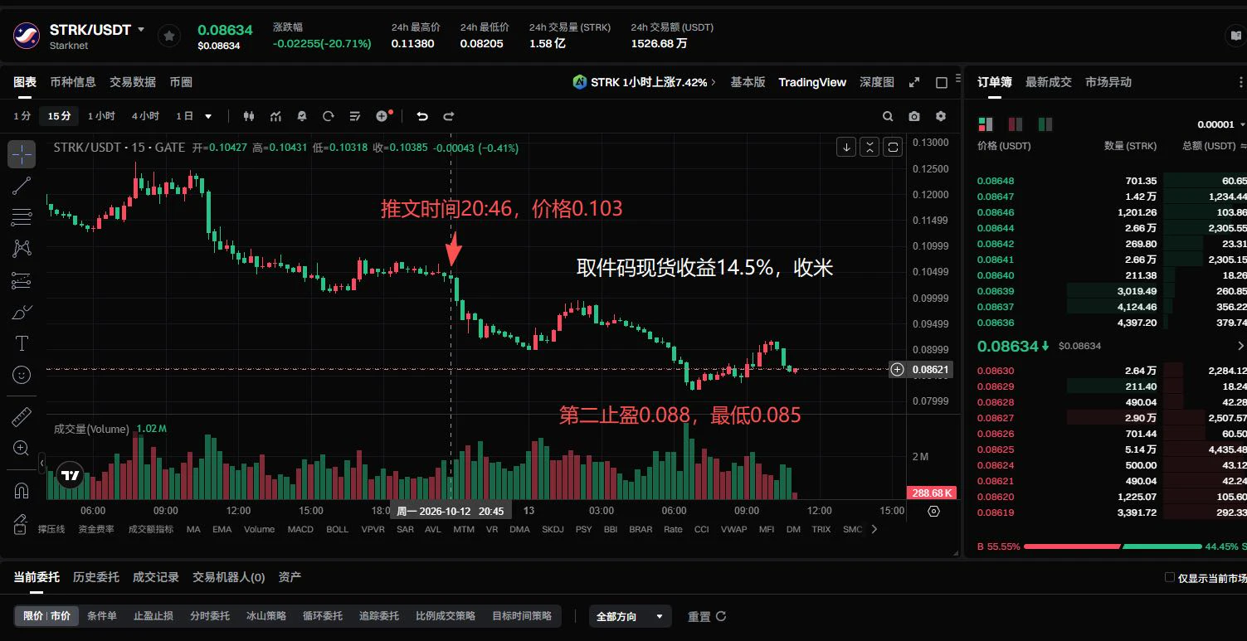
Task: Open chart settings gear icon
Action: coord(940,116)
